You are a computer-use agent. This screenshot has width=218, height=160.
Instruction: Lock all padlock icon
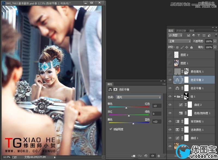point(192,47)
